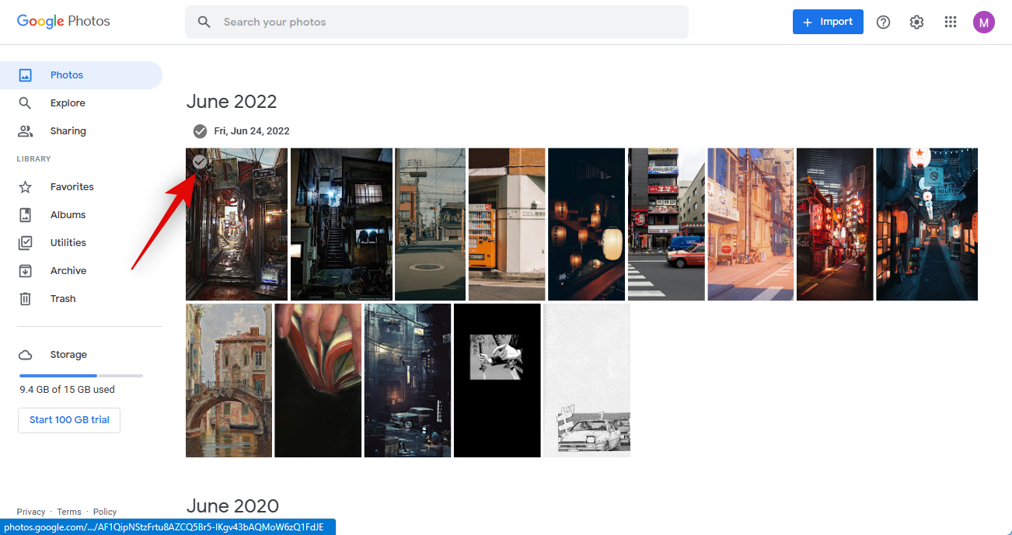Open the orange vending machine photo
Screen dimensions: 1012x535
(x=507, y=224)
